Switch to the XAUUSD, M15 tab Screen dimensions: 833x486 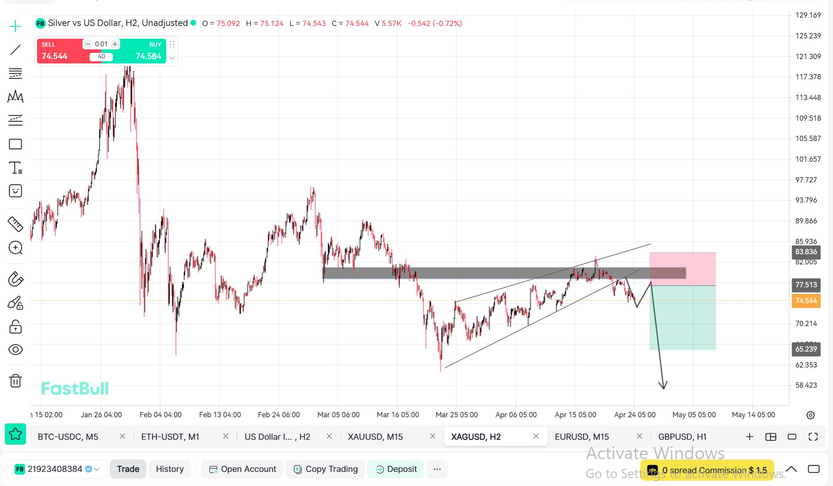(x=376, y=437)
